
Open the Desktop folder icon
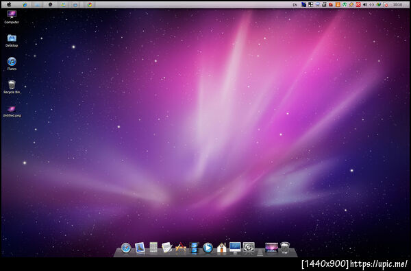[12, 40]
